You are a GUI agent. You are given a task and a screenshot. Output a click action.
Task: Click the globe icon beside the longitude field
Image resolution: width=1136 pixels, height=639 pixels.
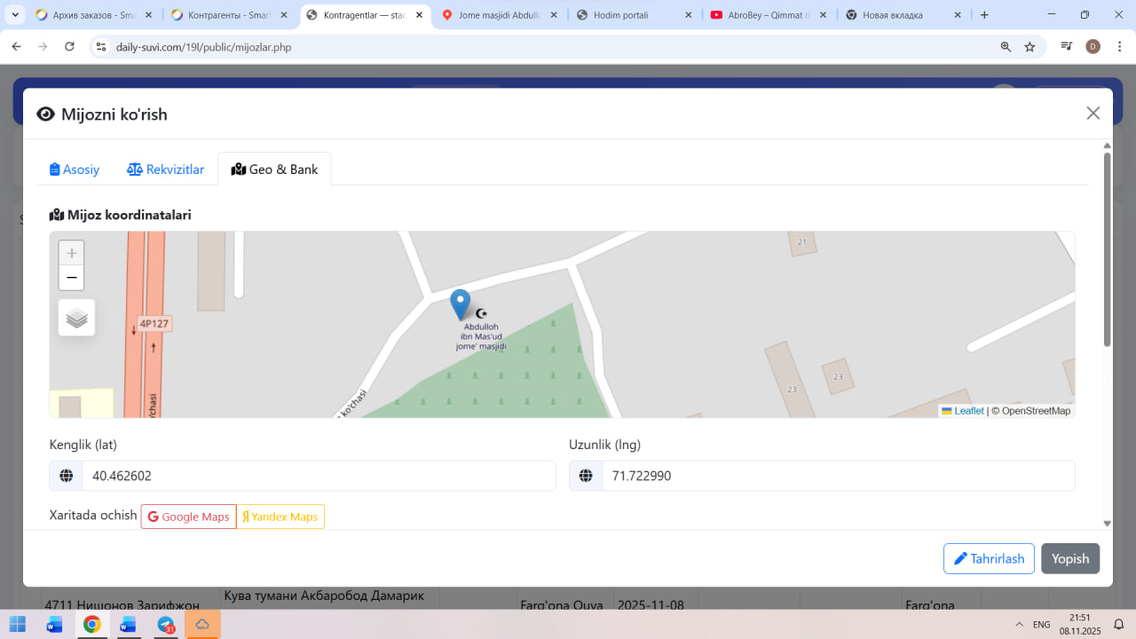pyautogui.click(x=586, y=476)
